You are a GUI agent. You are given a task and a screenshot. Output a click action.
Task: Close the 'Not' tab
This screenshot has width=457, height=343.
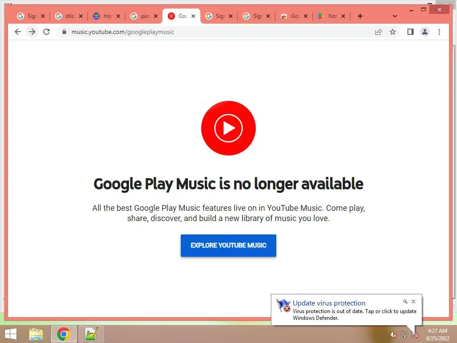tap(343, 16)
